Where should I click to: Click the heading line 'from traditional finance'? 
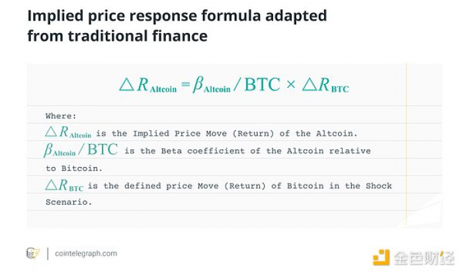click(x=117, y=36)
